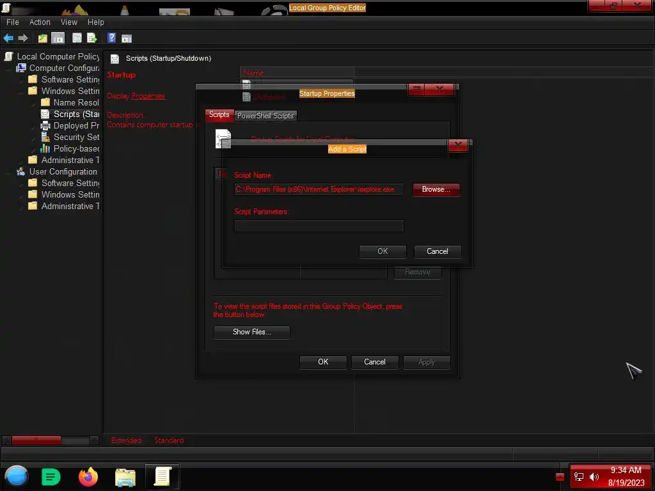Click the tree scrollbar left arrow

pos(6,440)
